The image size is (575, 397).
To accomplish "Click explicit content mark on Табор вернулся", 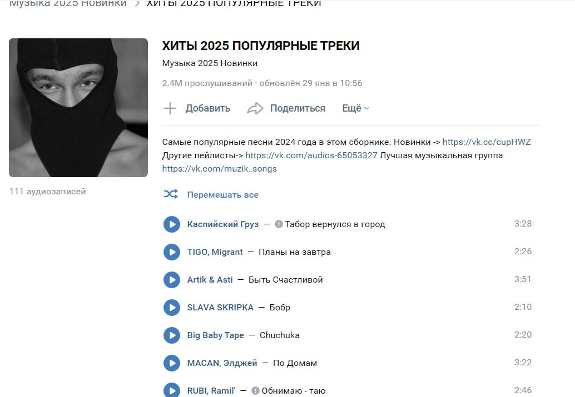I will tap(279, 224).
